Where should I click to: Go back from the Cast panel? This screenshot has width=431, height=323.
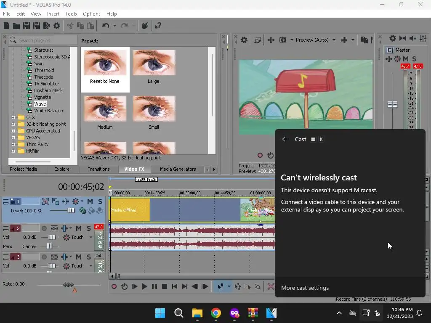point(285,139)
